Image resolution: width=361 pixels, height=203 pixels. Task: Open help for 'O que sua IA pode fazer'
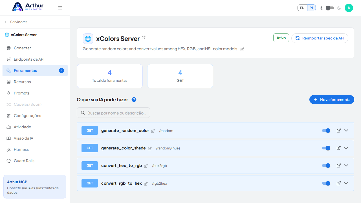click(134, 100)
